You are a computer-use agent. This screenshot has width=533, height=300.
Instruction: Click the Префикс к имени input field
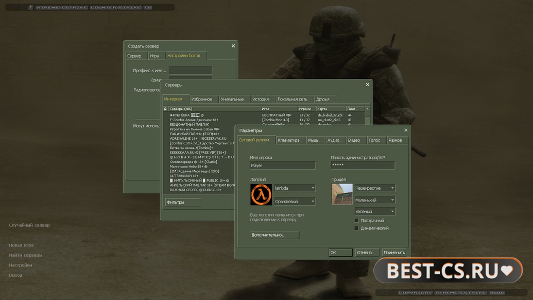click(x=191, y=71)
